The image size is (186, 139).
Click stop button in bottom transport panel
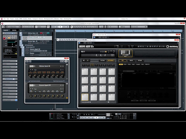96,118
